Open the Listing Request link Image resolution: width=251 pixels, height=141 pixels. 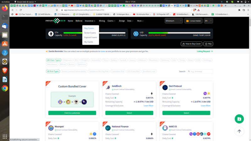(x=205, y=51)
